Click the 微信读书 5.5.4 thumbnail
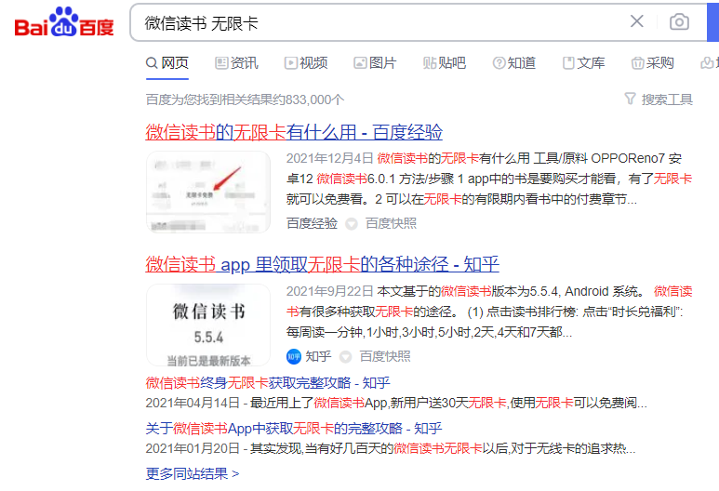This screenshot has width=719, height=491. point(208,325)
